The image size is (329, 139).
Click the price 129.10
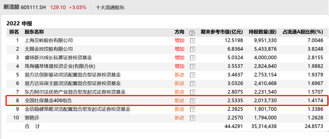[x=58, y=8]
